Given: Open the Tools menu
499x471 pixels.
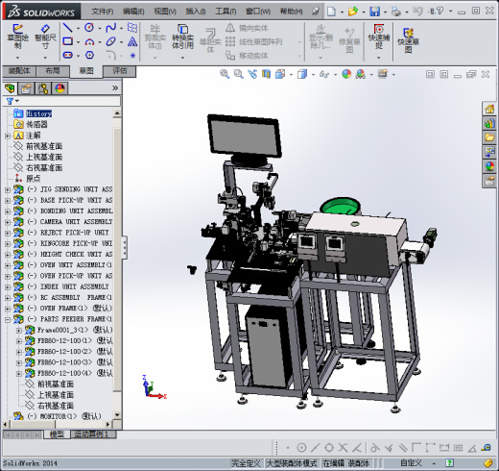Looking at the screenshot, I should click(226, 12).
